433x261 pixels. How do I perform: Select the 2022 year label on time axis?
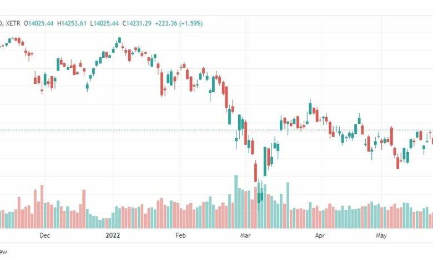[113, 235]
